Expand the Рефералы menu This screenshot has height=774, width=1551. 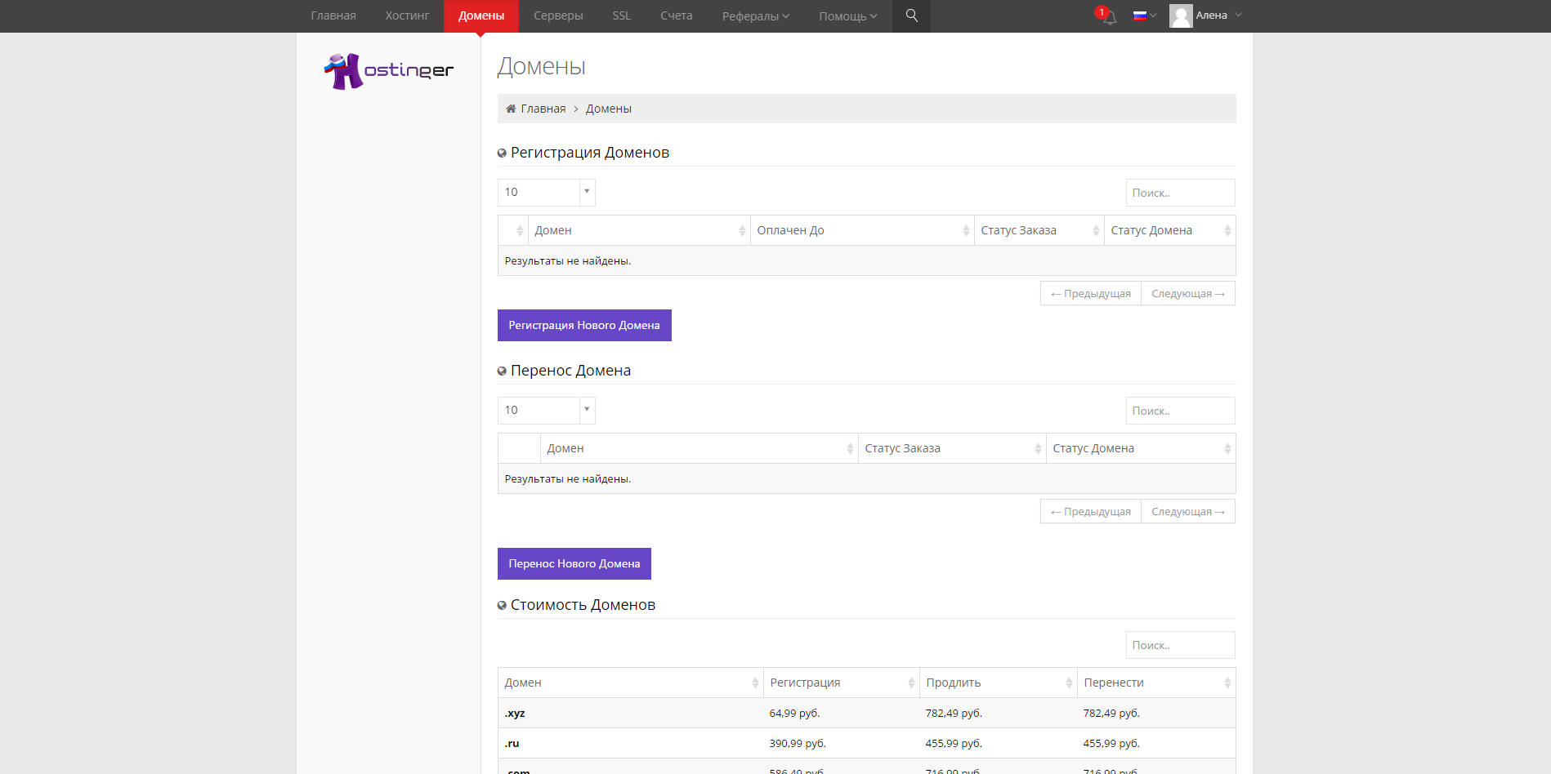(755, 16)
